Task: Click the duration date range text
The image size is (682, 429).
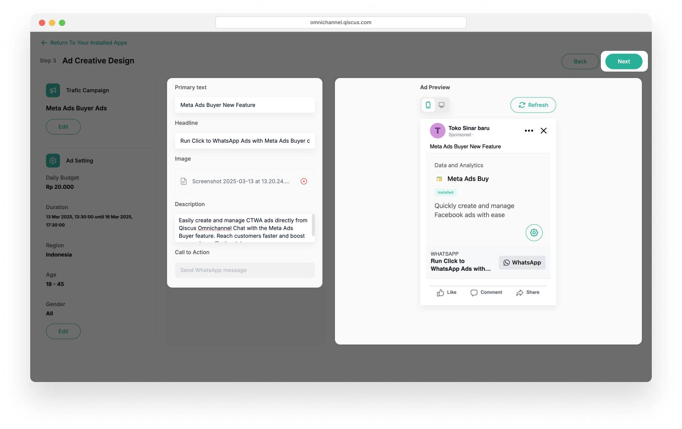Action: pyautogui.click(x=89, y=221)
